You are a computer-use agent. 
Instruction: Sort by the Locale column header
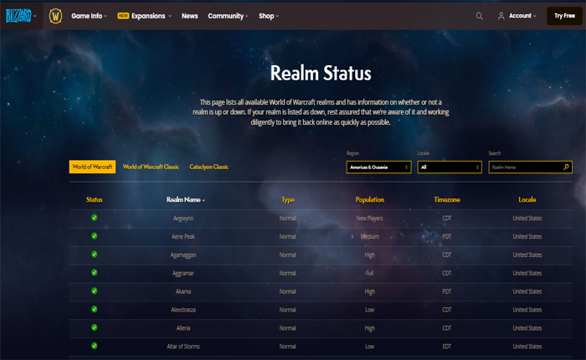527,199
